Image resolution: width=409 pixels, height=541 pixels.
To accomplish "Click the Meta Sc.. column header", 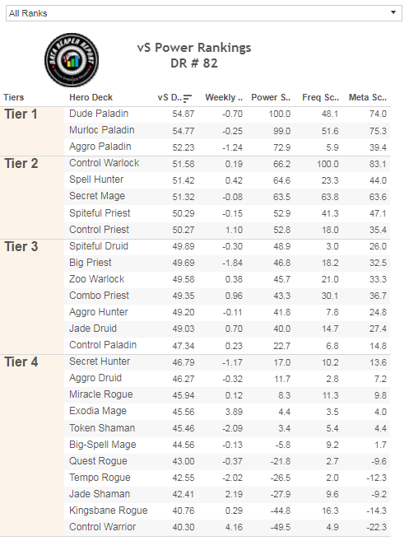I will point(368,98).
